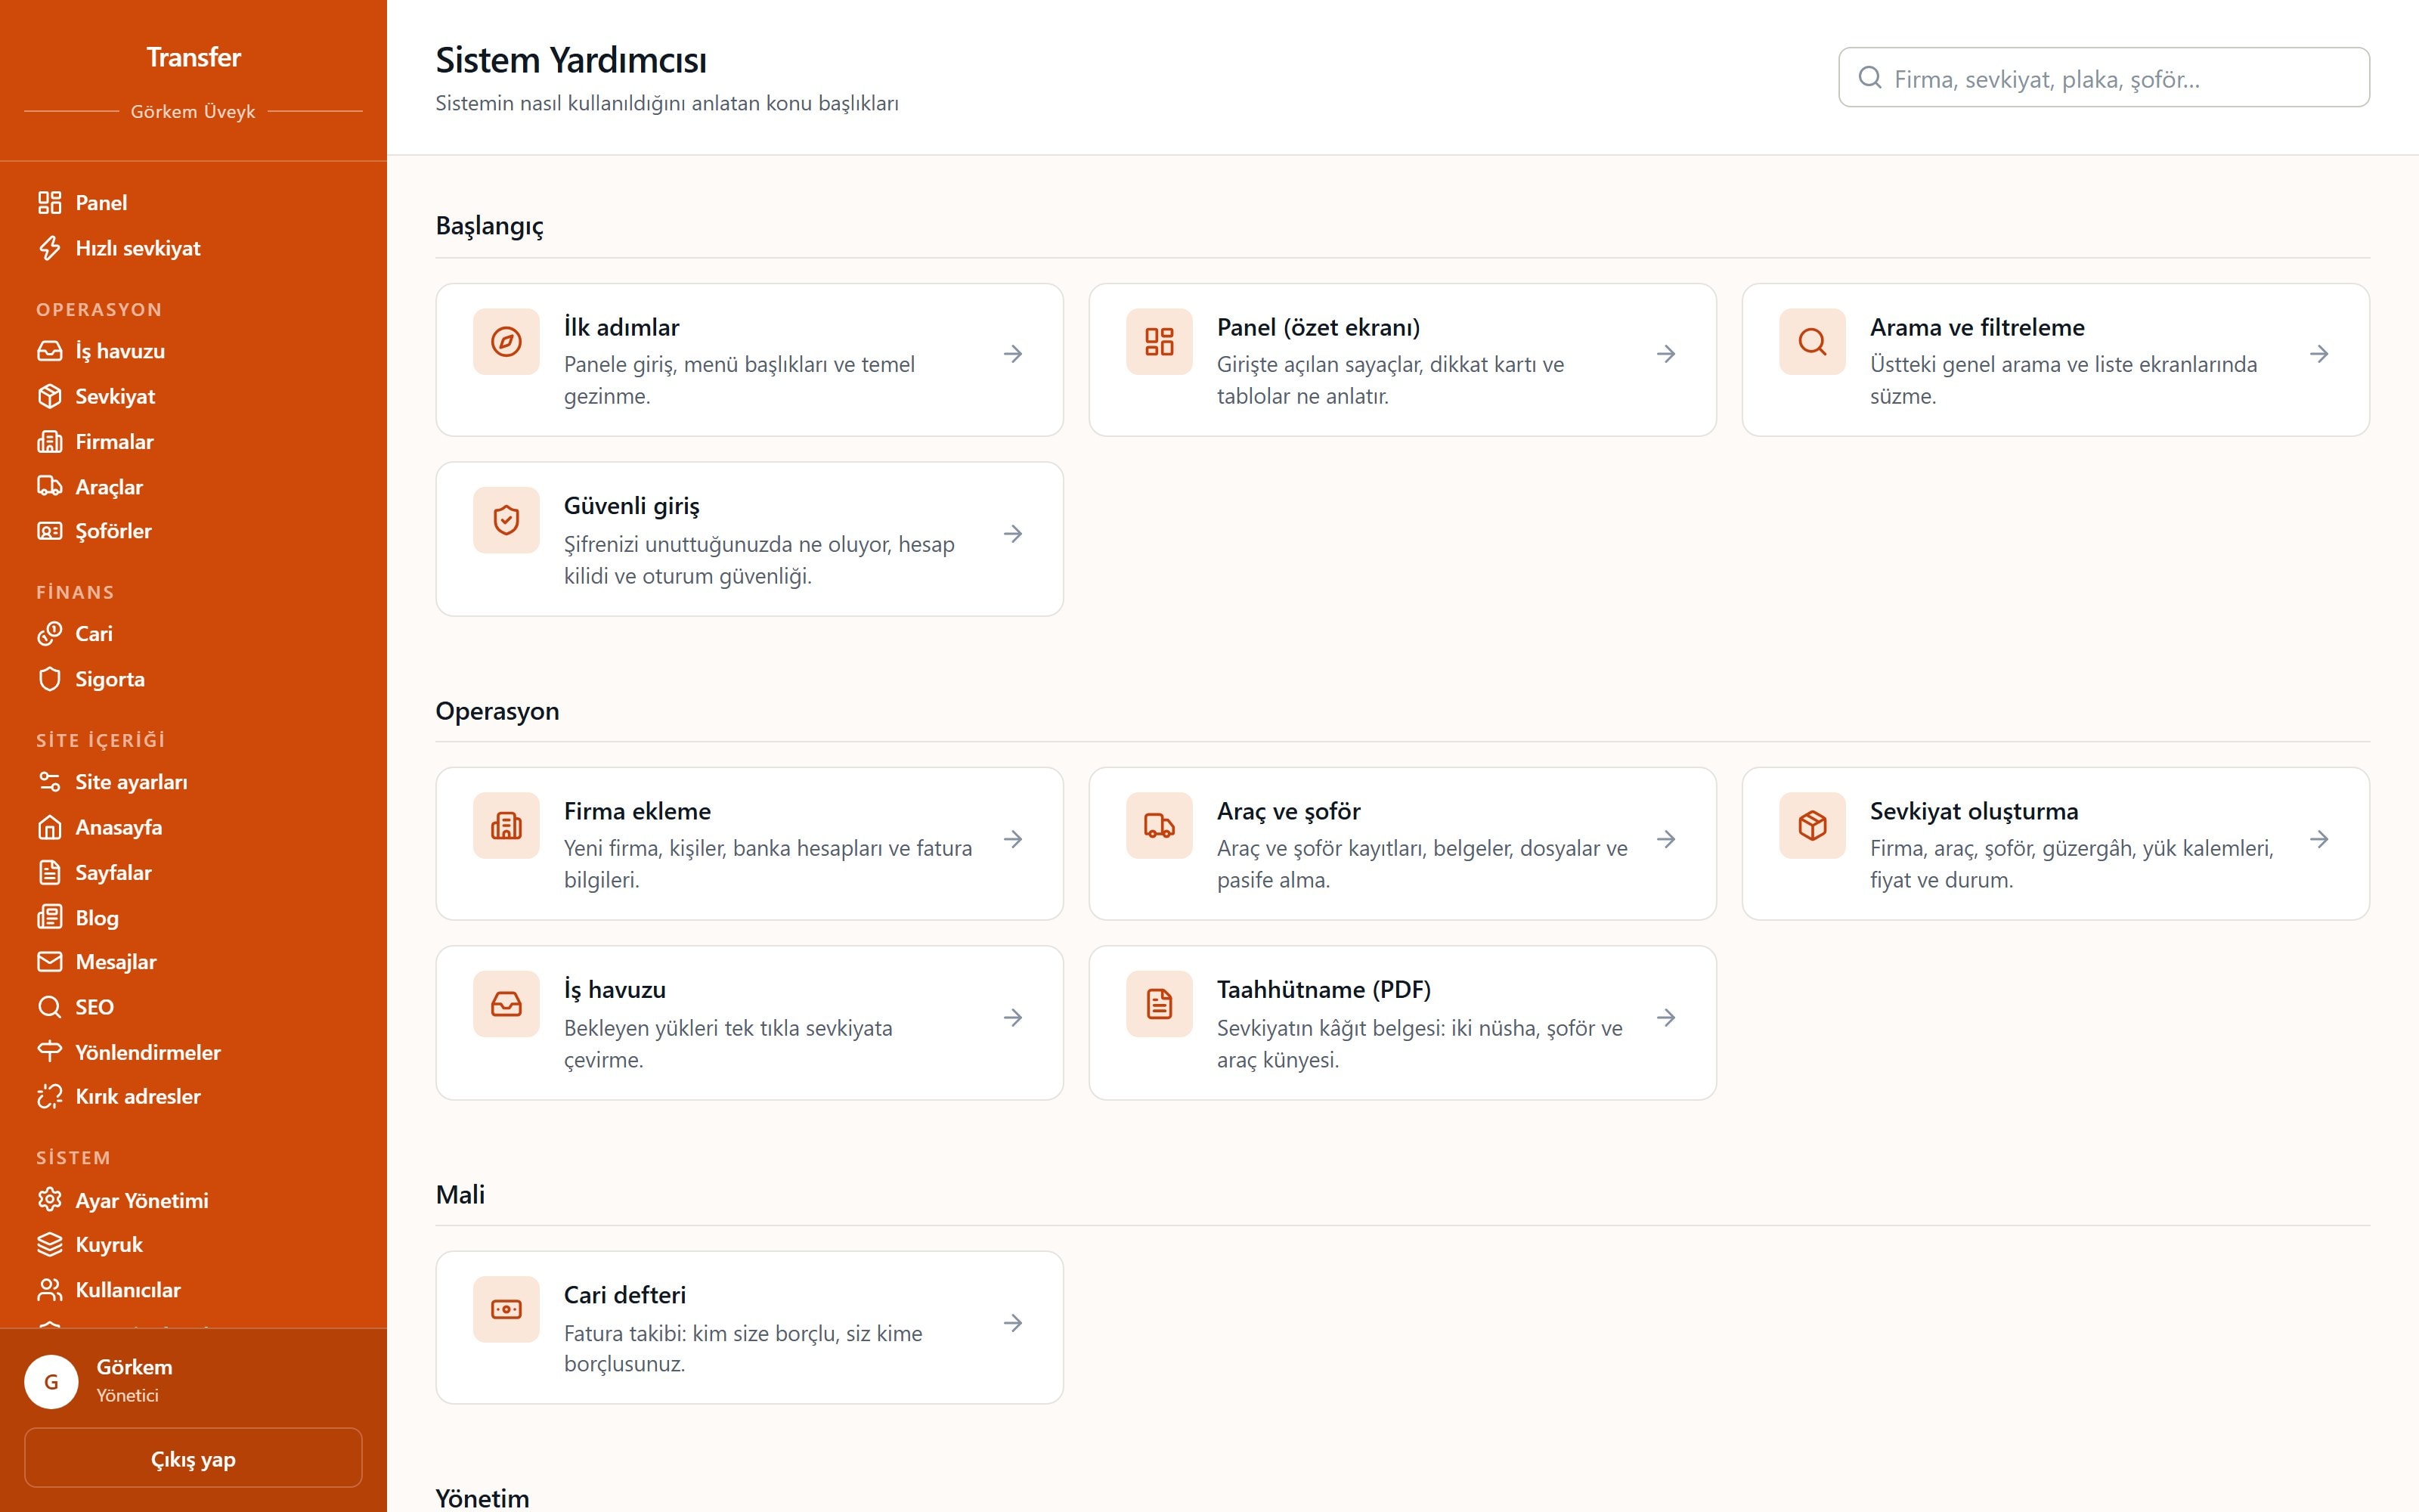Click the document icon on Taahhütname (PDF) card
Screen dimensions: 2419x1512
(1159, 1004)
